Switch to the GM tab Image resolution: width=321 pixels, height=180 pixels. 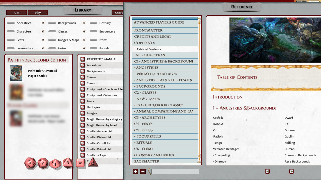(17, 13)
